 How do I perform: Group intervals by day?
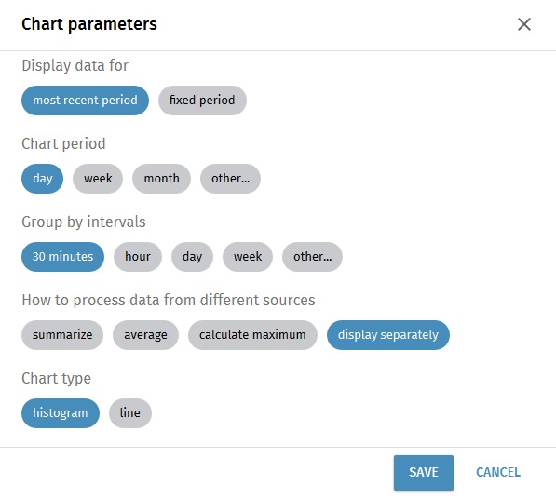click(192, 257)
